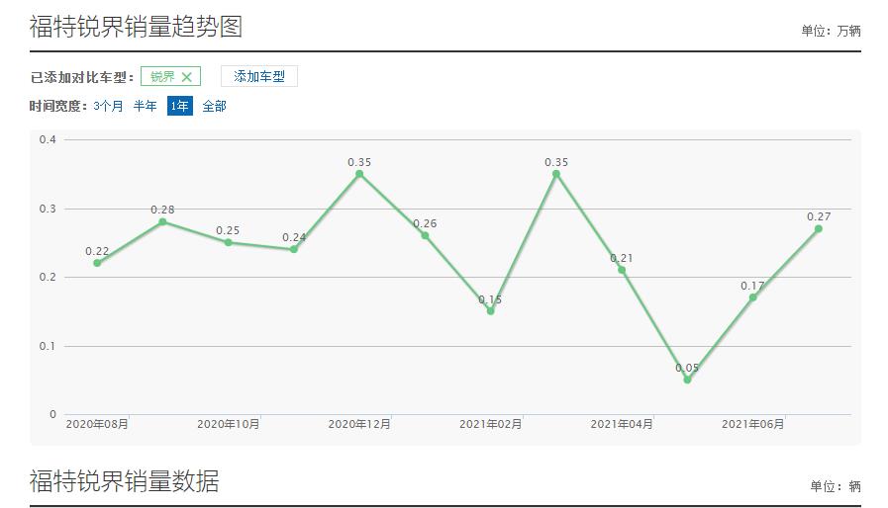The width and height of the screenshot is (888, 508).
Task: Click the 0.17 data point for 2021年06月
Action: pyautogui.click(x=752, y=297)
